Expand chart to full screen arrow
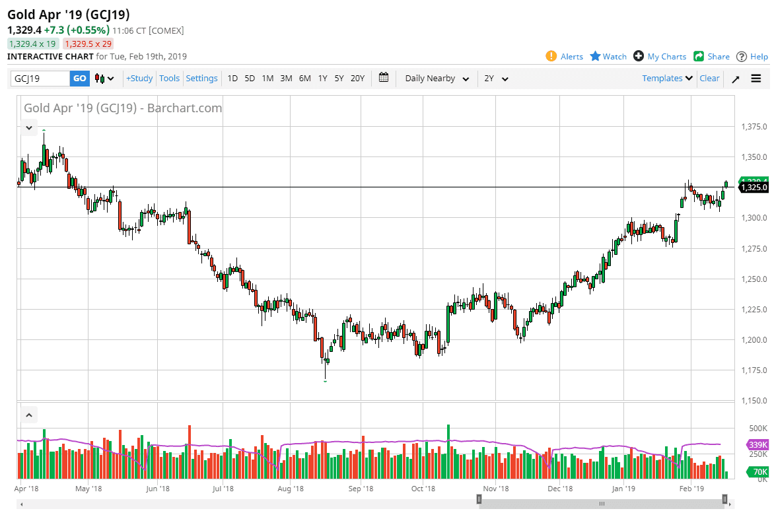The height and width of the screenshot is (515, 774). point(736,79)
